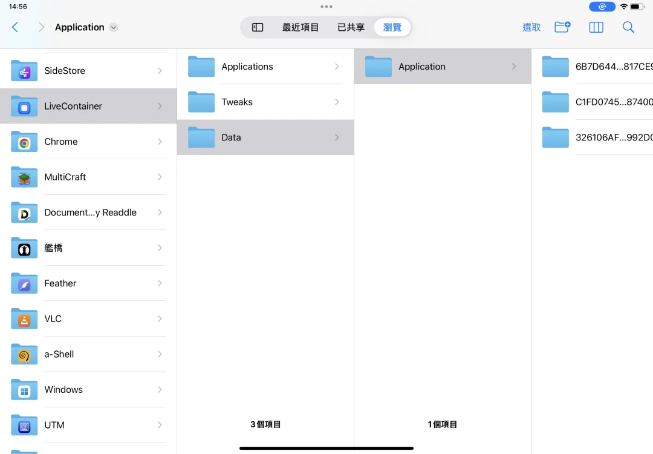653x454 pixels.
Task: Tap the back arrow in navigation bar
Action: [15, 27]
